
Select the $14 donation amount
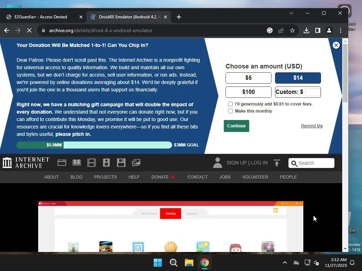[298, 78]
